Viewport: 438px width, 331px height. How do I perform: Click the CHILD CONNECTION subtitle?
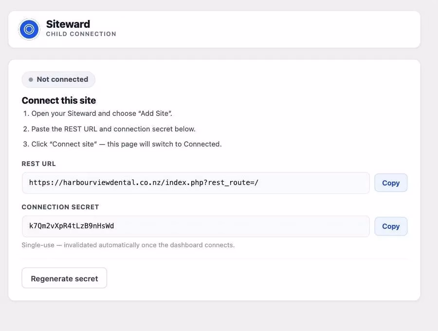click(81, 34)
